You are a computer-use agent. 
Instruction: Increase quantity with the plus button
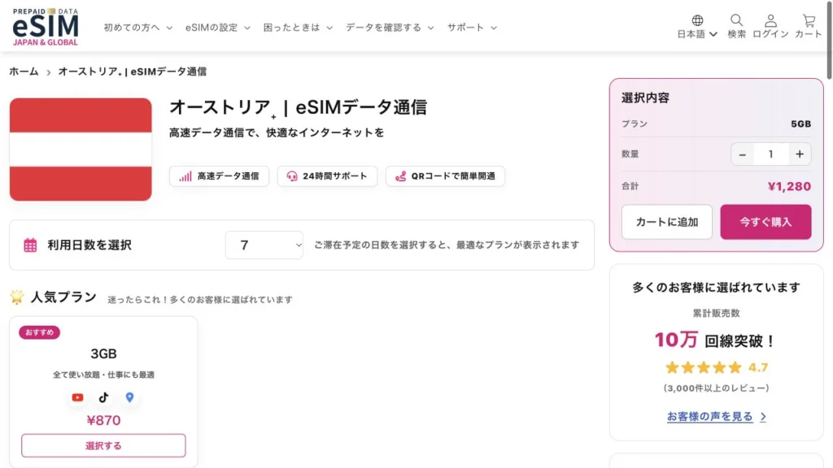800,154
